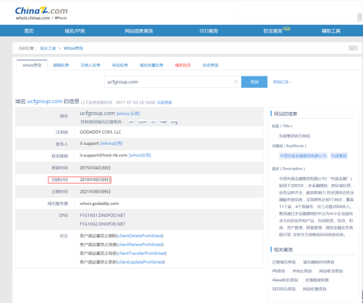Open the red 域名抢注 tab
This screenshot has width=363, height=303.
(183, 65)
